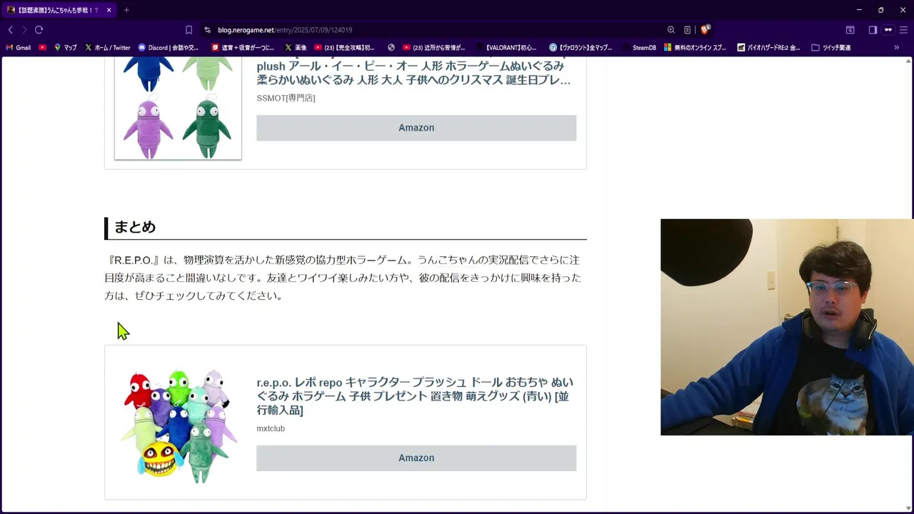Click the SSMOT[専門店] seller text

286,98
